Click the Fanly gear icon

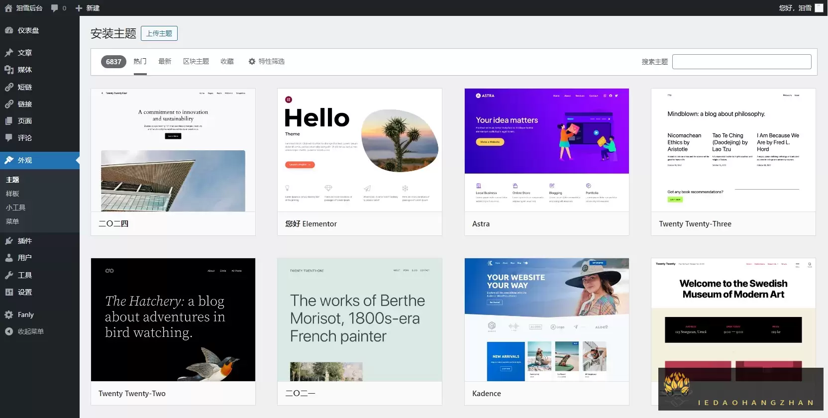9,314
